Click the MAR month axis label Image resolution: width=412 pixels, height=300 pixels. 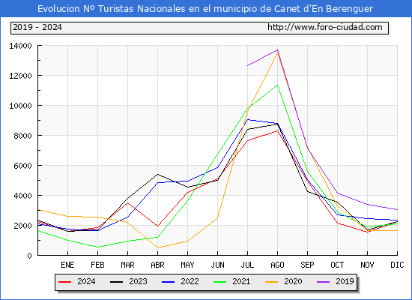click(127, 265)
